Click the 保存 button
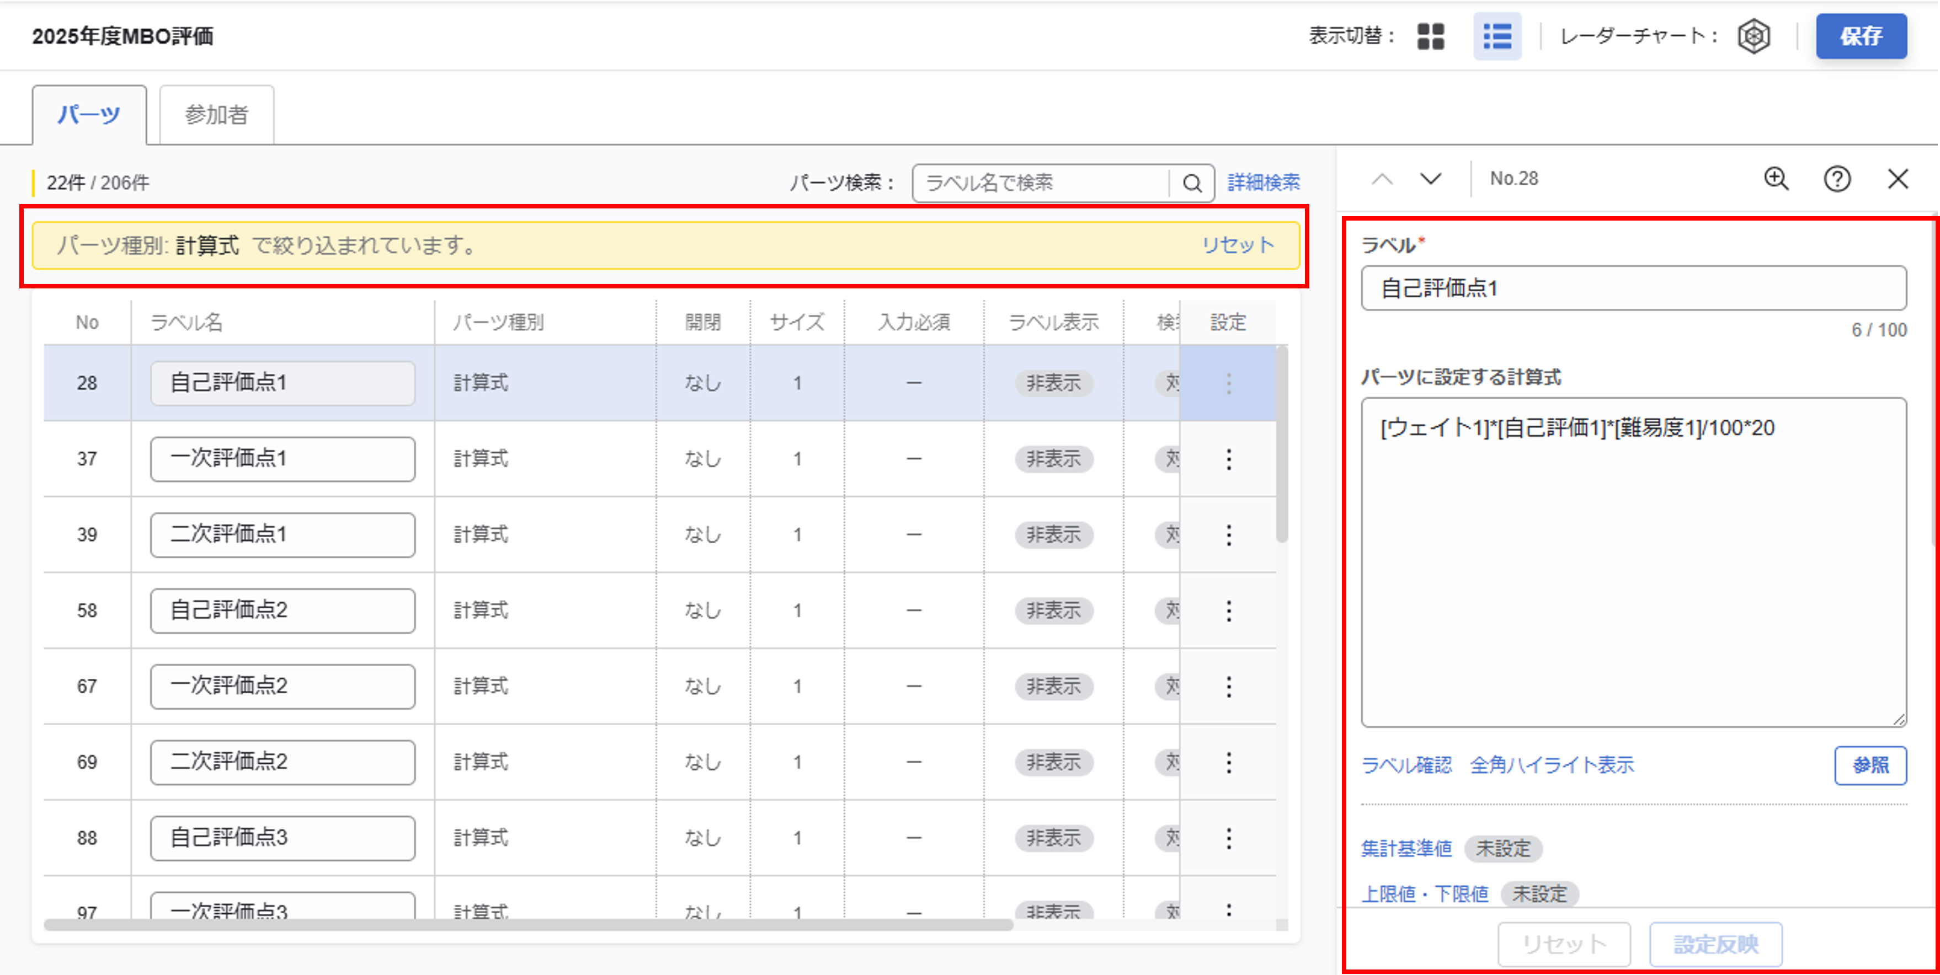This screenshot has height=975, width=1940. [1860, 36]
